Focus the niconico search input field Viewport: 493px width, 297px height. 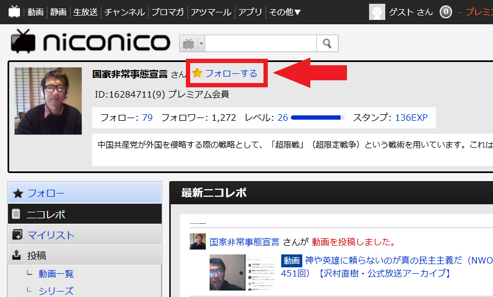tap(261, 44)
